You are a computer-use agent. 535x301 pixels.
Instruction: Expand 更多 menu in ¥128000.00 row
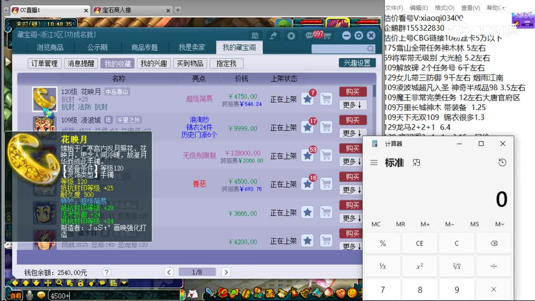[352, 161]
